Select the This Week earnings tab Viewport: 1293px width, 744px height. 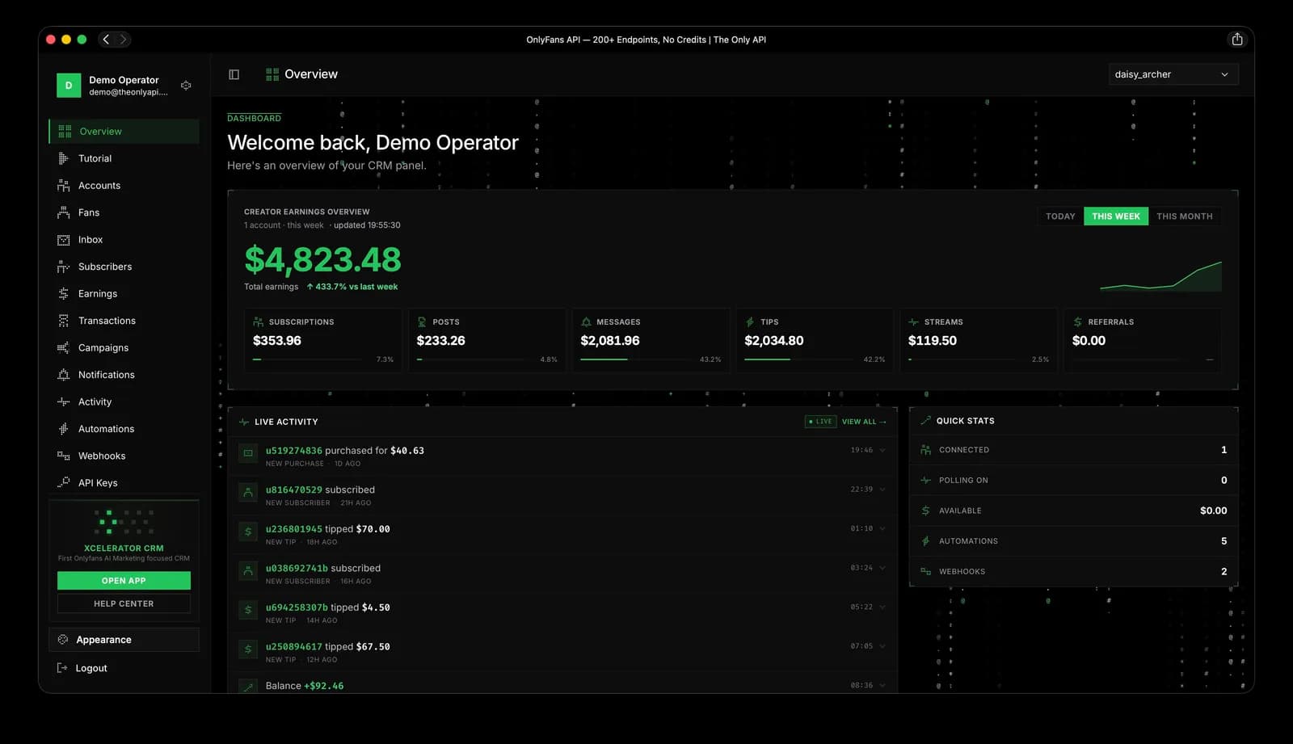coord(1115,216)
